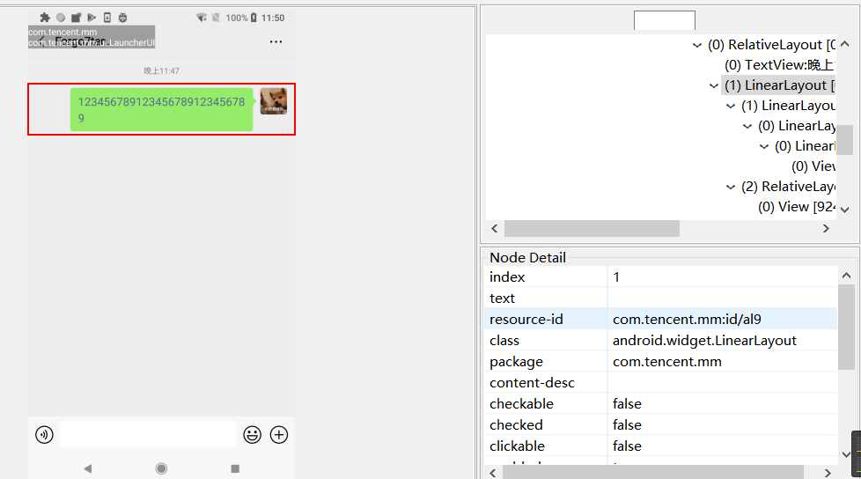The image size is (861, 479).
Task: Select the (0) View [92 tree row
Action: point(797,207)
